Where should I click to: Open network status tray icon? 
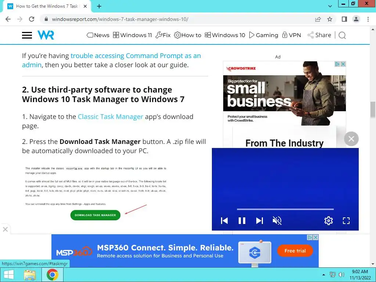click(333, 275)
